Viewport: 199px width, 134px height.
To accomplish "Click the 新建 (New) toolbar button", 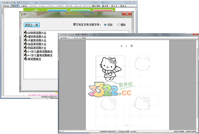I will click(6, 6).
